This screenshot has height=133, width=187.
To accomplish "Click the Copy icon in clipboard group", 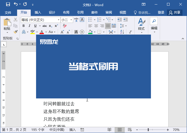I will point(15,26).
